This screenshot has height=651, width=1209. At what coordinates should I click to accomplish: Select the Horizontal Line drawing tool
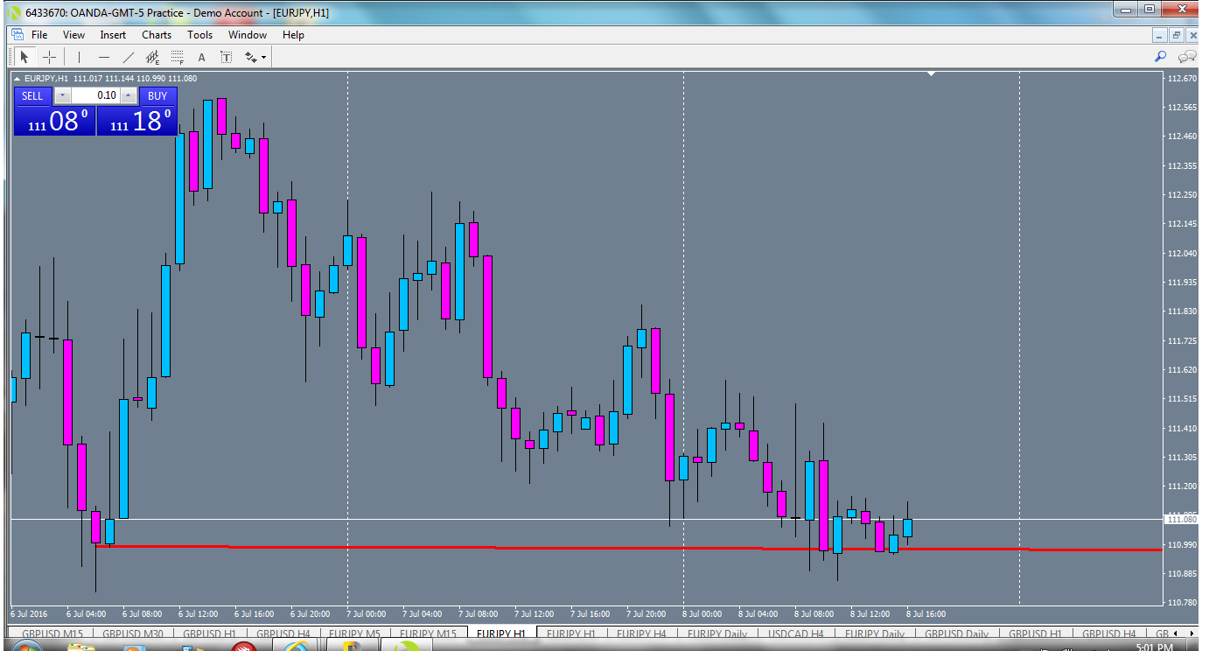103,56
